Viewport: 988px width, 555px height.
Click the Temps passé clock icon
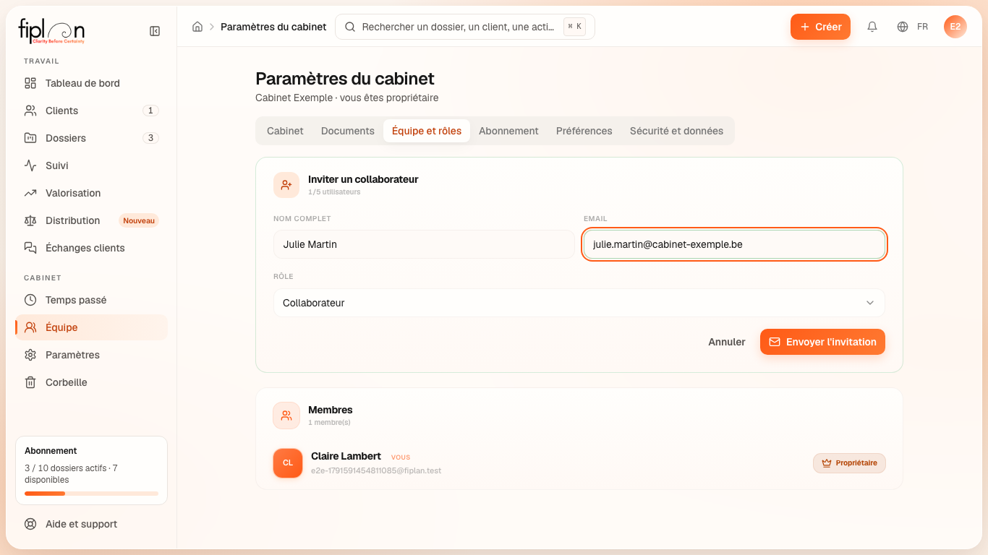pyautogui.click(x=30, y=300)
